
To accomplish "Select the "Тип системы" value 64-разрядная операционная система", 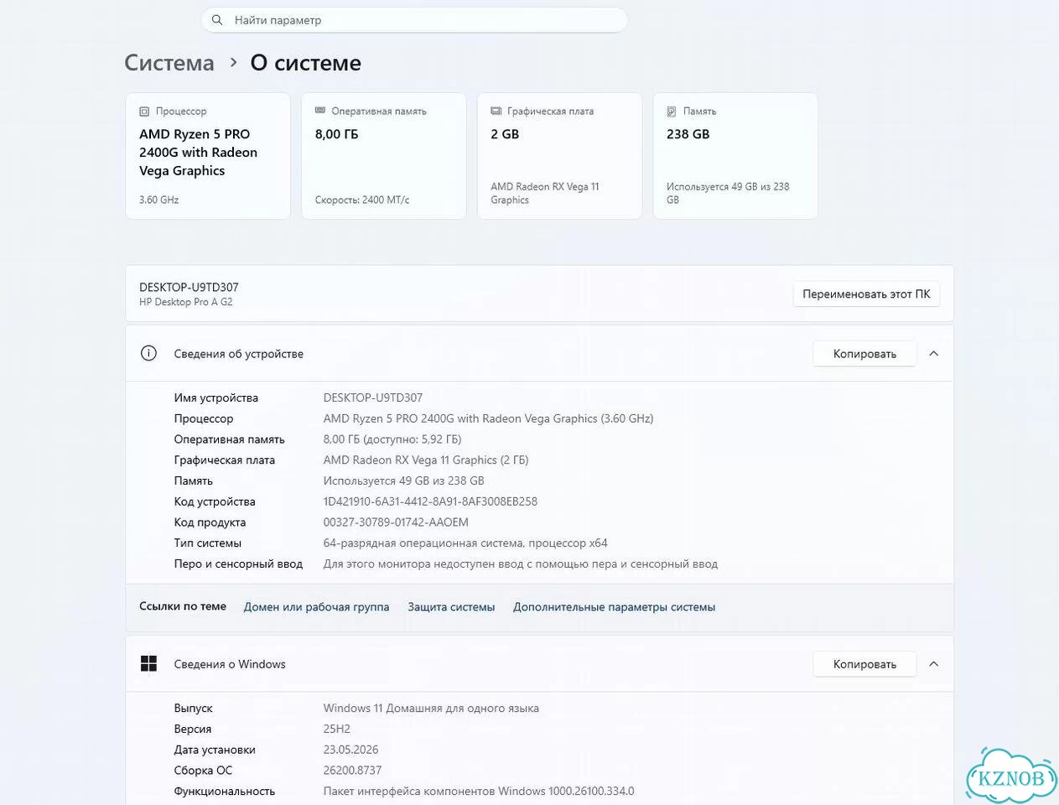I will 465,543.
